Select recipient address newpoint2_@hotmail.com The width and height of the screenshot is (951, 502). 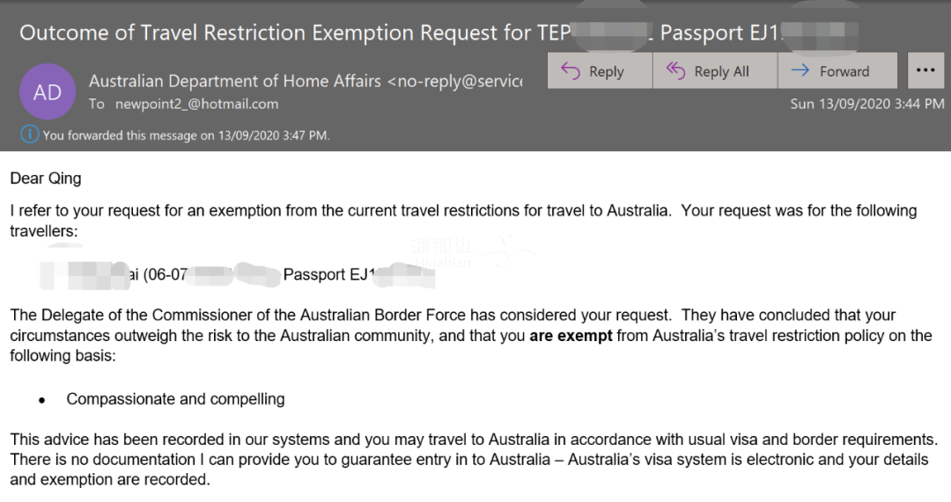tap(196, 104)
